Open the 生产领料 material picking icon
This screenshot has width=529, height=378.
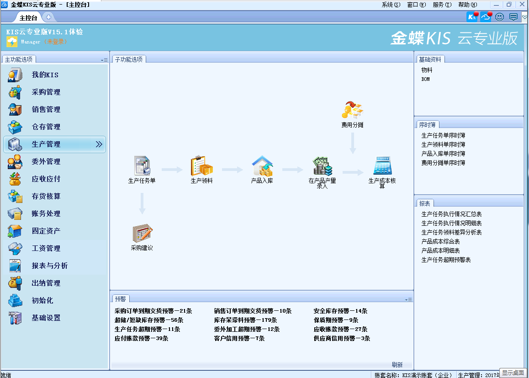point(202,166)
